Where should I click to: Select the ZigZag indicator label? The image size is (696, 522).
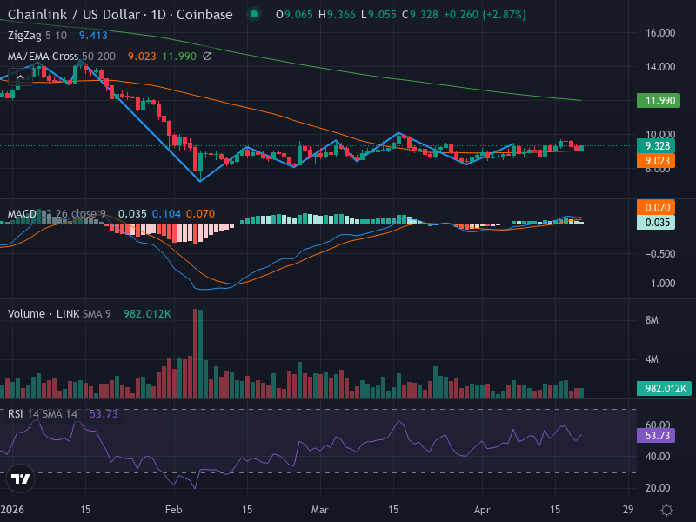pos(24,36)
